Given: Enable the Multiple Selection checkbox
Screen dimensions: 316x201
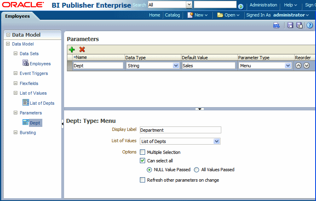Looking at the screenshot, I should (143, 152).
